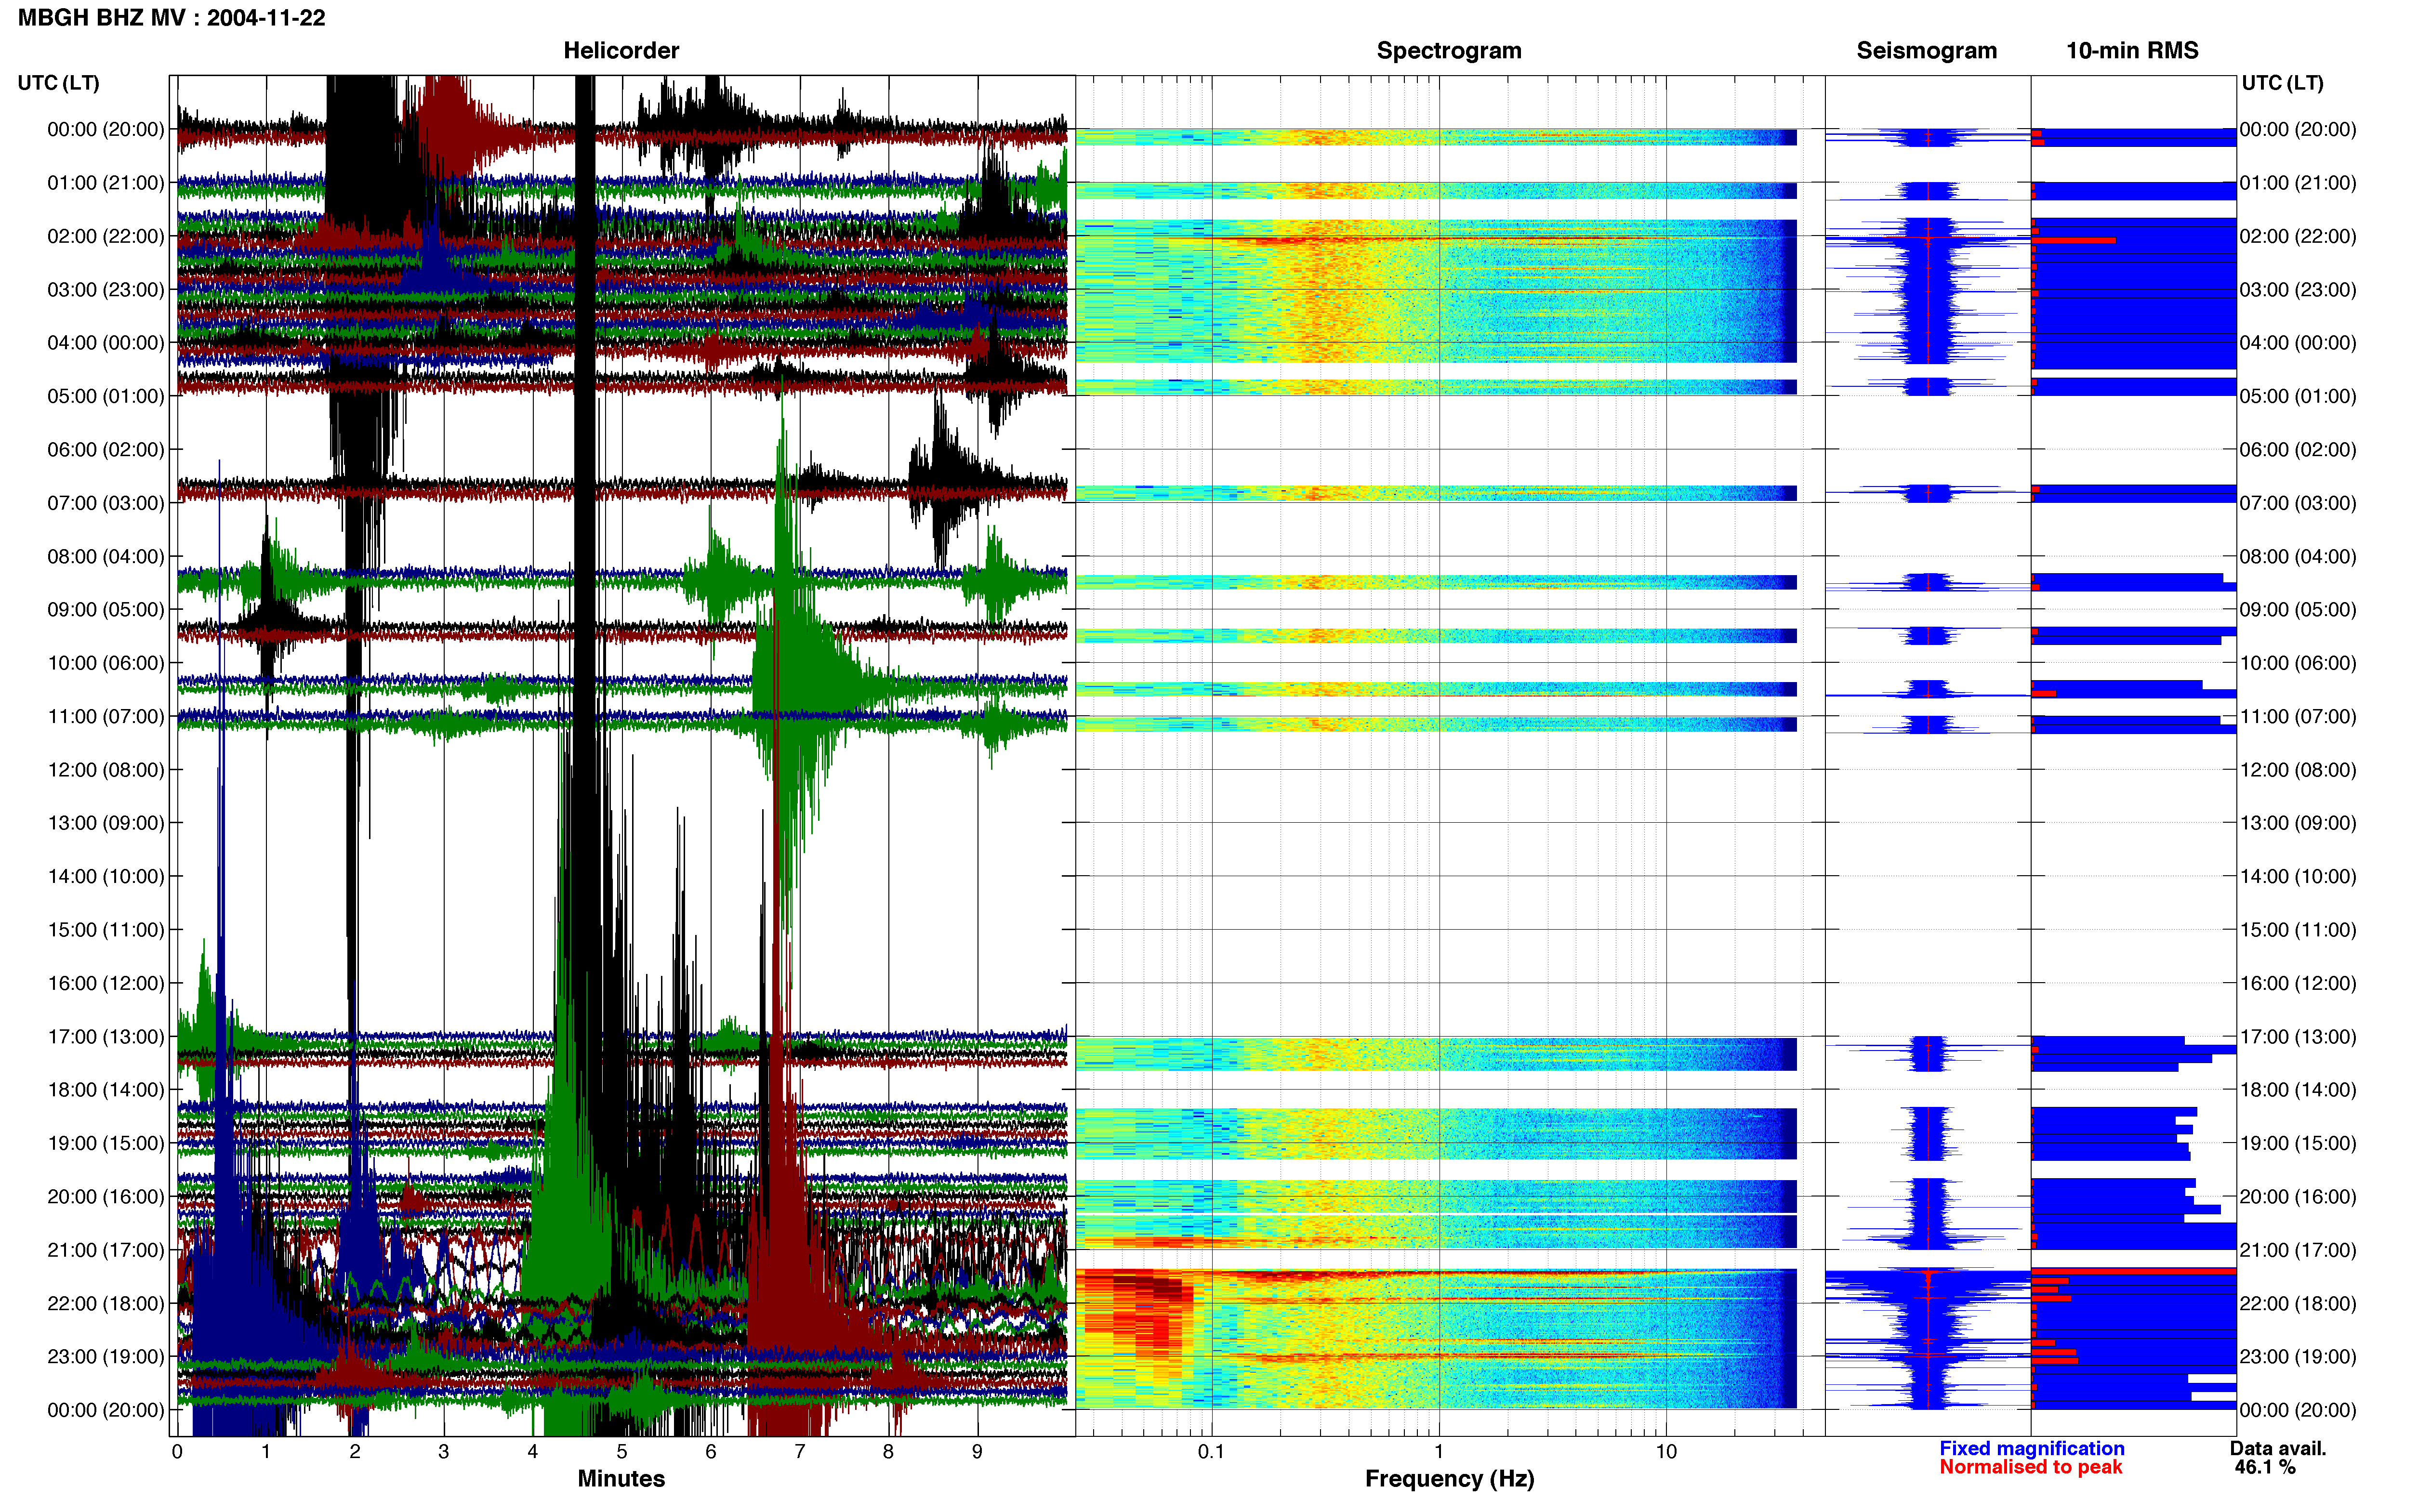Click '05:00 (01:00)' on the left time axis
Image resolution: width=2418 pixels, height=1512 pixels.
(105, 396)
